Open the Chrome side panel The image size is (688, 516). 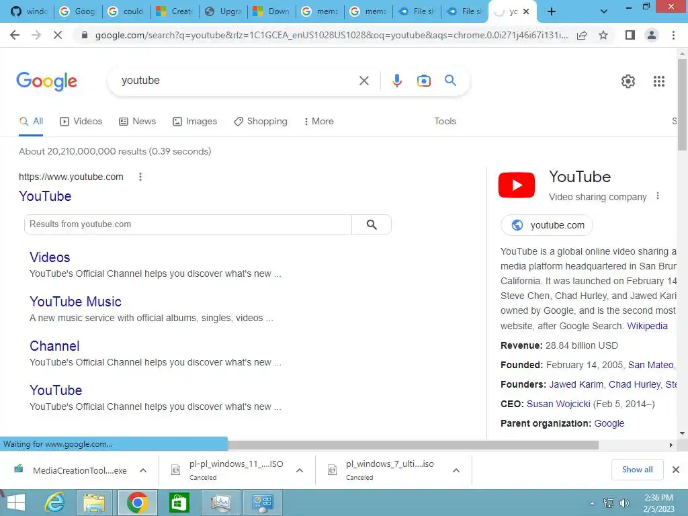[x=630, y=35]
